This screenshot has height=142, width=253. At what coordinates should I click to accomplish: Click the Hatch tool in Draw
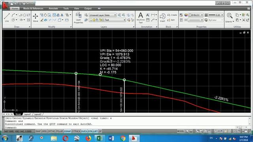click(28, 20)
